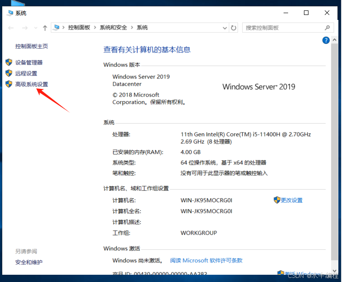Read Microsoft Software License Terms link
342x282 pixels.
coord(206,260)
